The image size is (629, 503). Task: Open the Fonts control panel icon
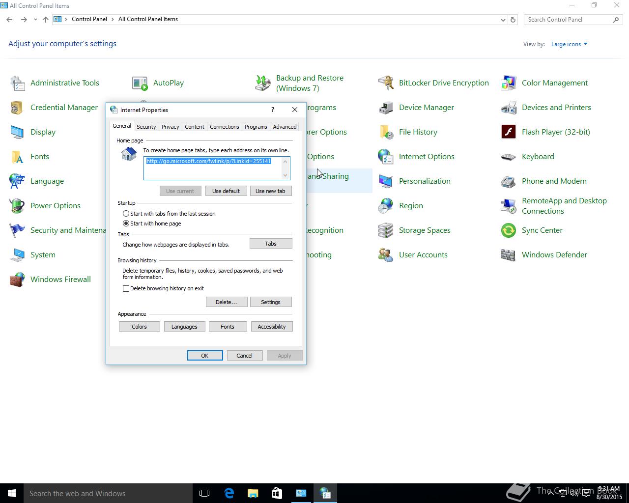(x=18, y=157)
